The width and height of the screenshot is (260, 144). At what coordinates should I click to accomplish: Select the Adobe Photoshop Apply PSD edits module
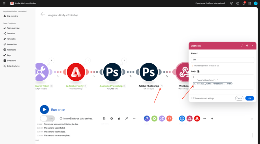click(112, 72)
